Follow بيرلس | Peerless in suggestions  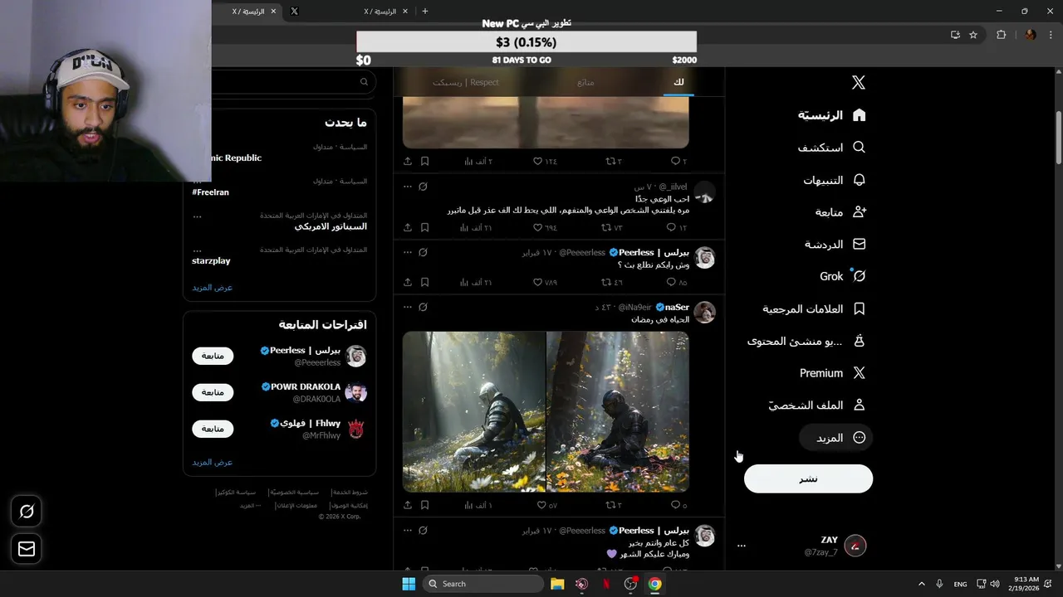(213, 356)
